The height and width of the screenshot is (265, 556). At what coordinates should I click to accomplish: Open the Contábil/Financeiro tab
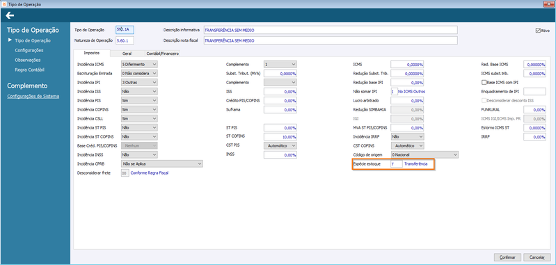click(163, 54)
